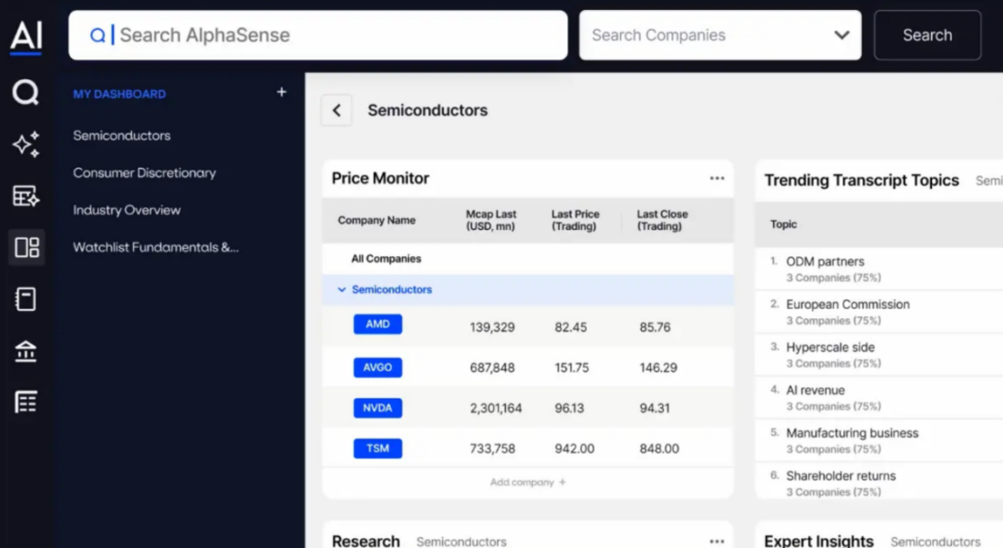Click the back arrow next to Semiconductors header
Image resolution: width=1003 pixels, height=548 pixels.
coord(336,109)
